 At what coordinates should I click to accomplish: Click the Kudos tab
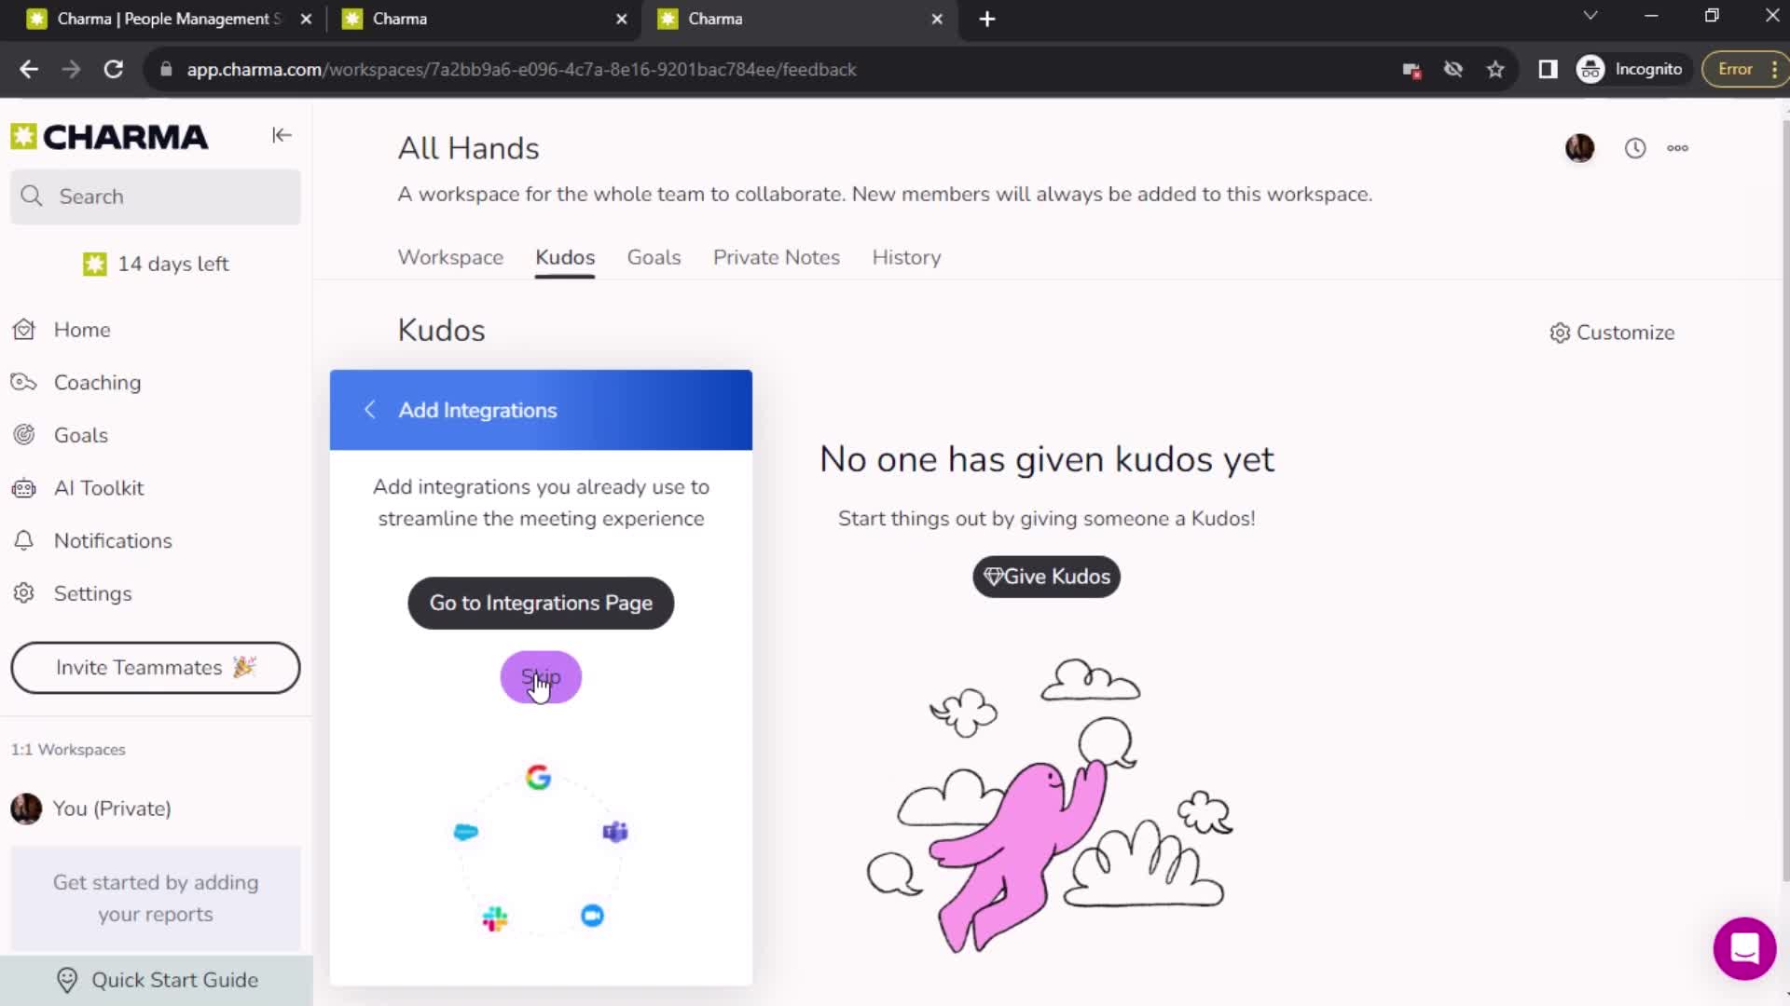coord(564,257)
